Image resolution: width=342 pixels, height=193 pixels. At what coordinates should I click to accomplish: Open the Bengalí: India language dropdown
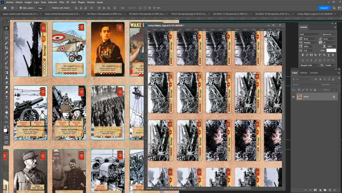[310, 65]
